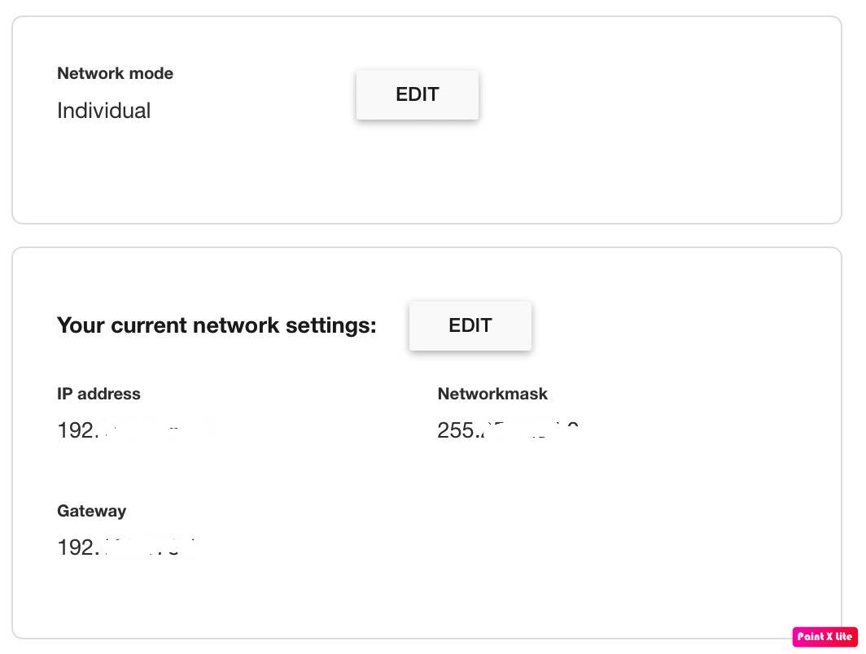Click the word 'Paint' in watermark
Image resolution: width=866 pixels, height=654 pixels.
pyautogui.click(x=810, y=636)
